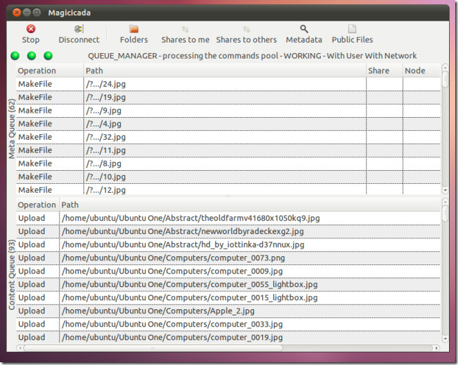Select the MakeFile row for 19.jpg
Image resolution: width=458 pixels, height=365 pixels.
point(228,97)
